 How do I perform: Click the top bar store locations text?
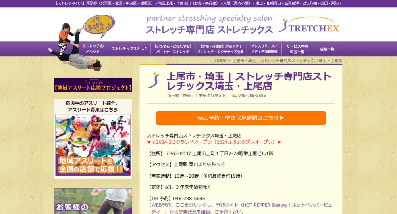[198, 3]
